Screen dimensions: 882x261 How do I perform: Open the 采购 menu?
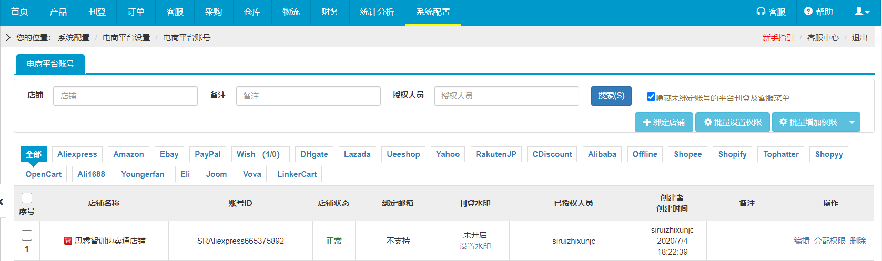[214, 12]
